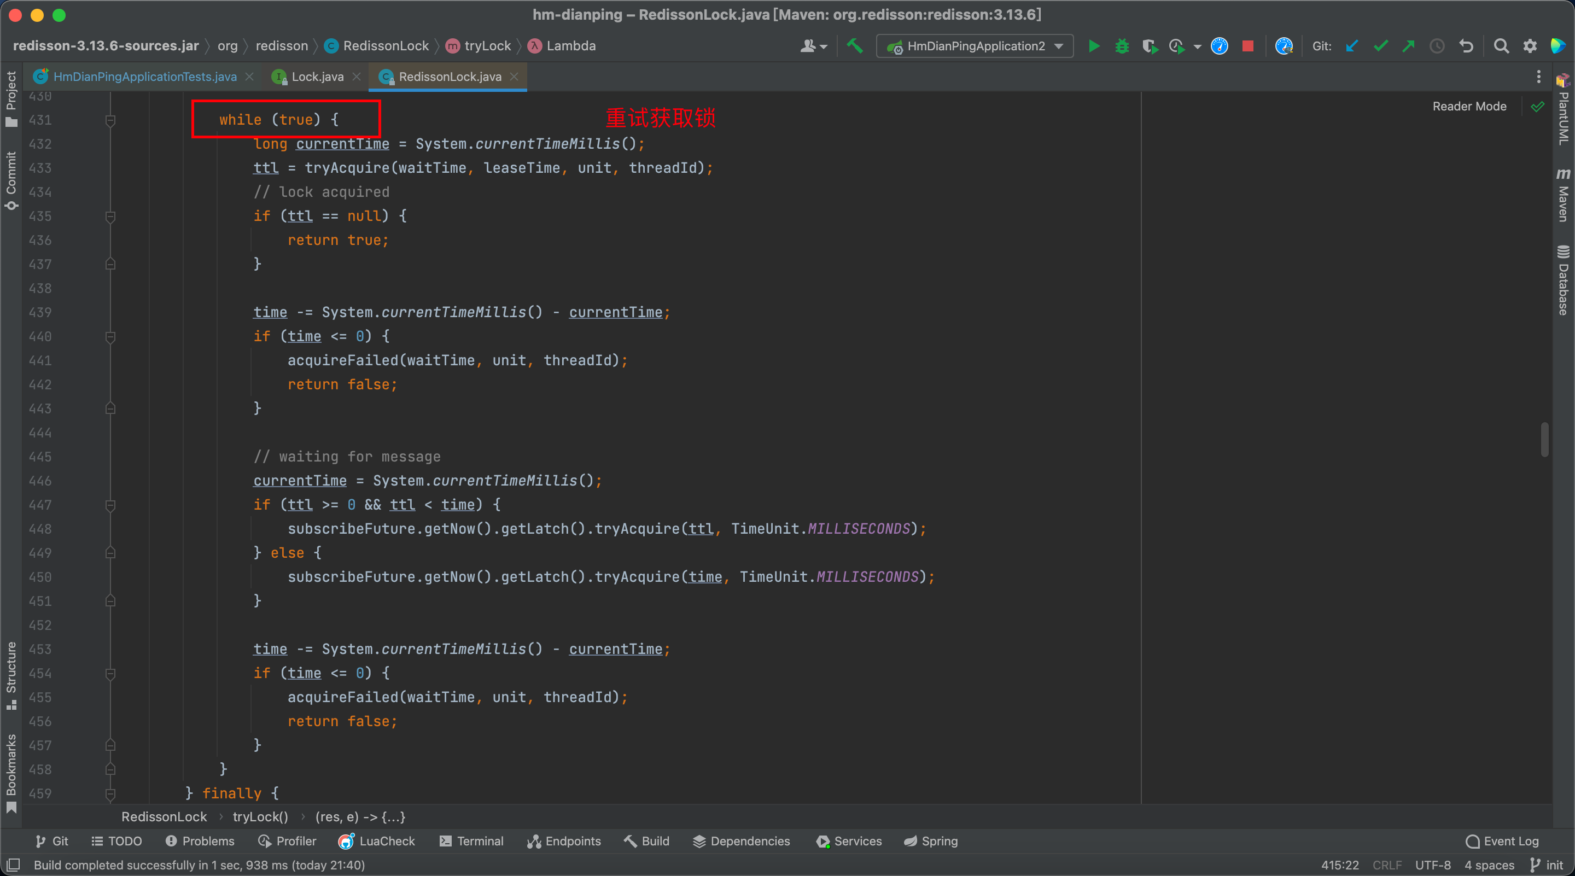Open the Maven side panel
Image resolution: width=1575 pixels, height=876 pixels.
[x=1563, y=195]
